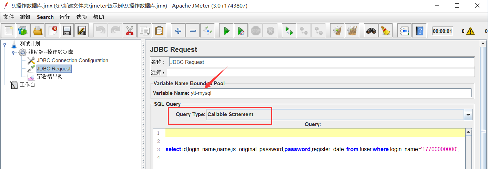Click the Save As icon

coord(81,31)
